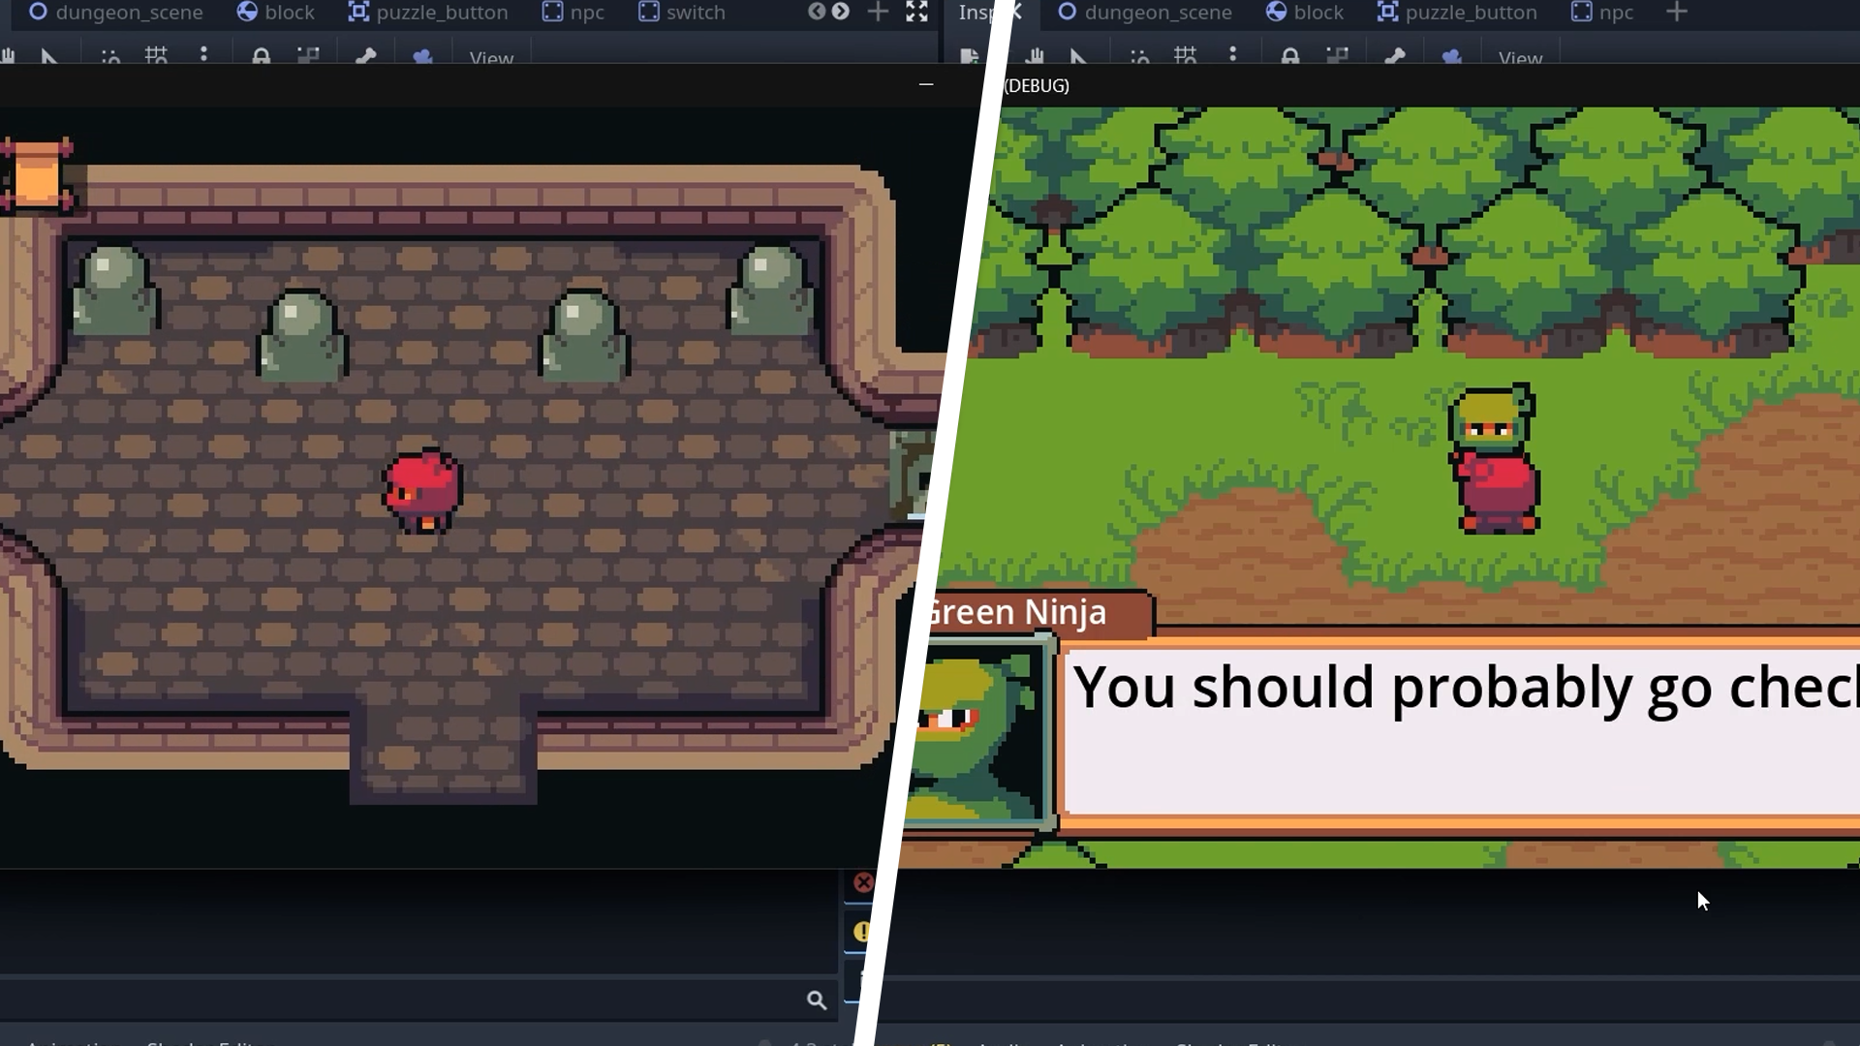Group selected nodes in right editor

pos(1337,56)
